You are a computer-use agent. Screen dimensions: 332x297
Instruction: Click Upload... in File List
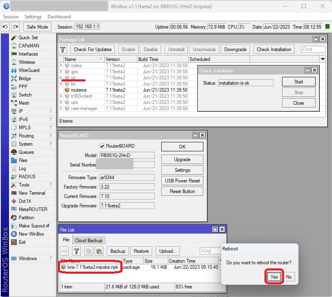tap(168, 251)
